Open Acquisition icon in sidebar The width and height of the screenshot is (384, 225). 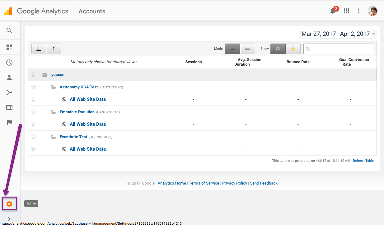pyautogui.click(x=9, y=92)
